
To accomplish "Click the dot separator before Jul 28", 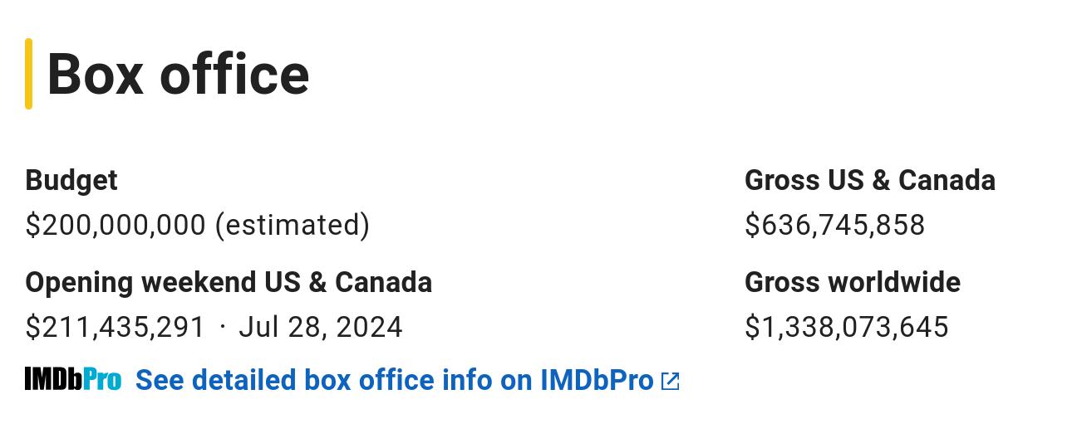I will point(223,326).
